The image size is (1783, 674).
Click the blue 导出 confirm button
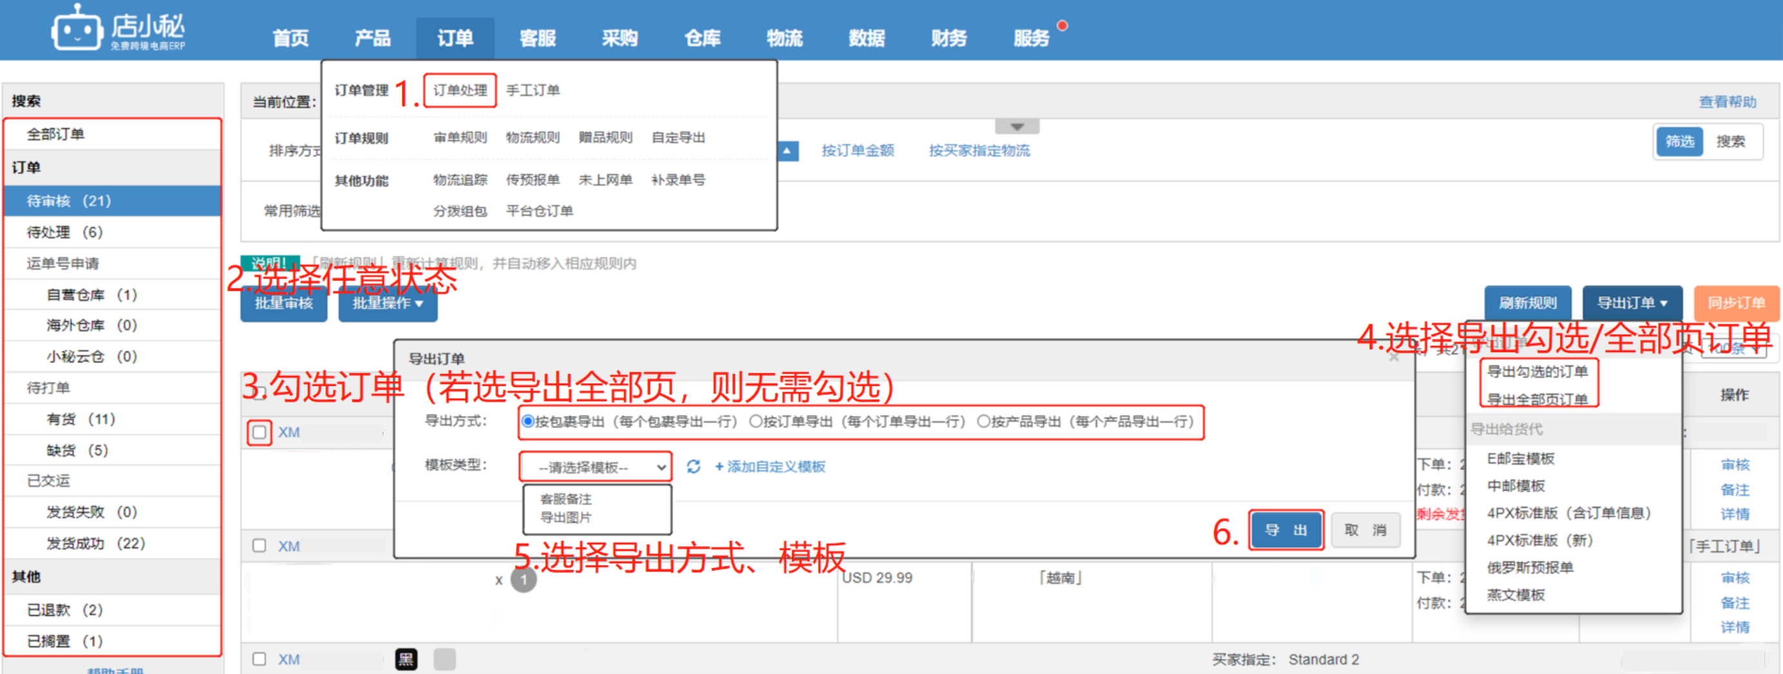[x=1286, y=530]
